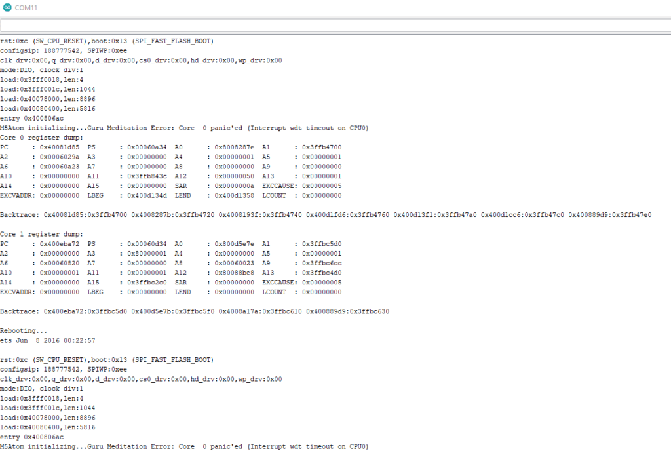
Task: Click the Backtrace line starting 0x400eba72
Action: (x=194, y=311)
